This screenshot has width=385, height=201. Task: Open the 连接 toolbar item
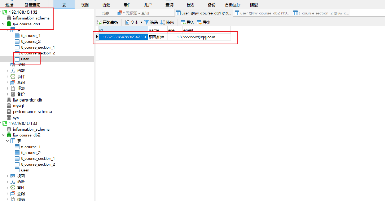click(x=9, y=4)
